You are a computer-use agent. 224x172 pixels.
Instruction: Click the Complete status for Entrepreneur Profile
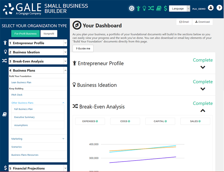pos(203,60)
